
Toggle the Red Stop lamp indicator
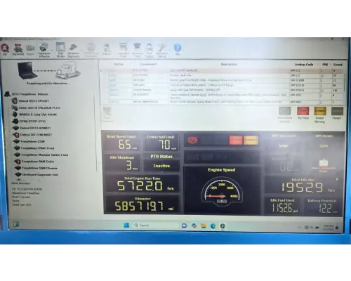303,113
